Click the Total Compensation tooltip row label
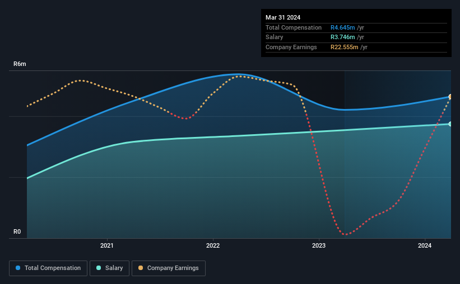460x284 pixels. (294, 27)
